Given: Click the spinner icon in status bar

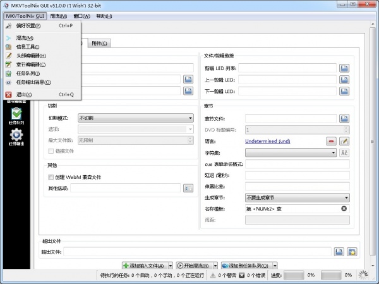Looking at the screenshot, I should pyautogui.click(x=363, y=275).
